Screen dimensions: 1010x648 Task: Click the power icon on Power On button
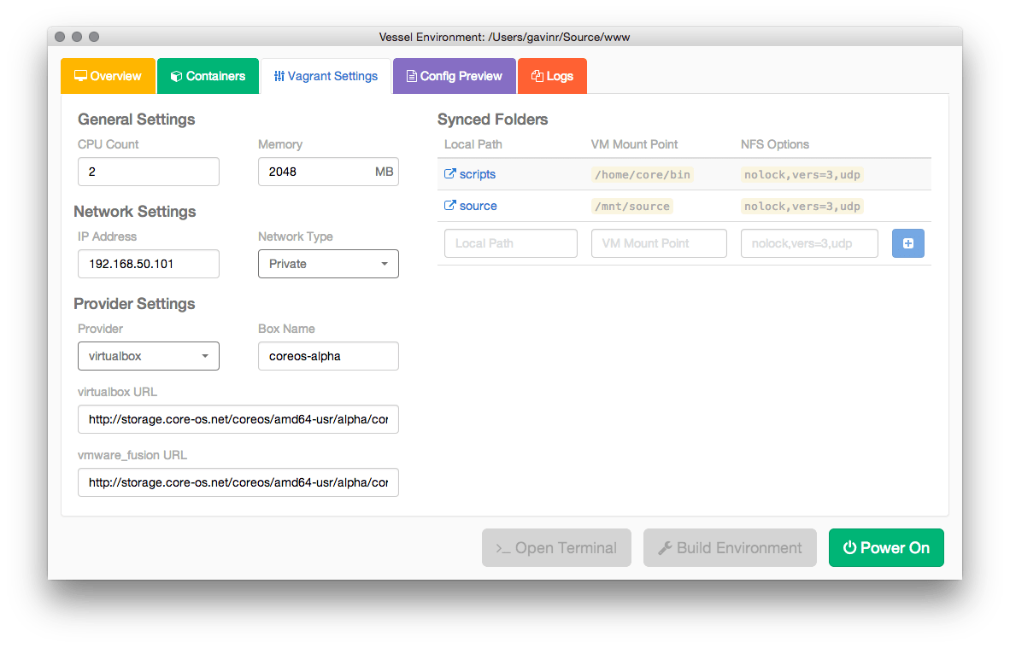coord(849,547)
